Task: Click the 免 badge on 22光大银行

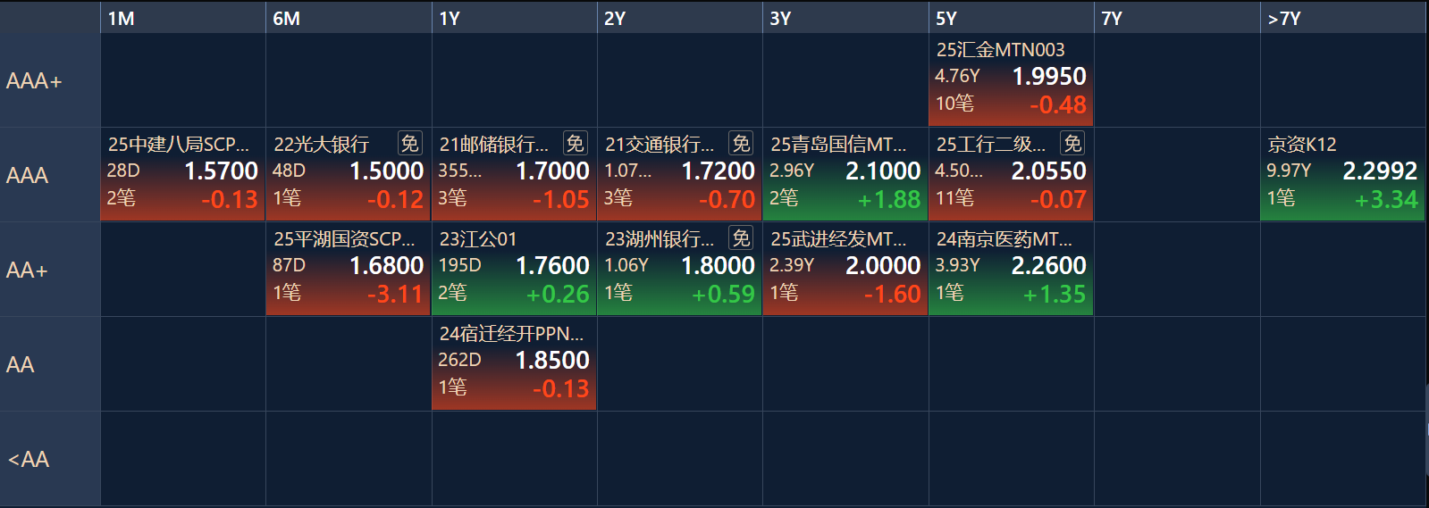Action: (x=409, y=144)
